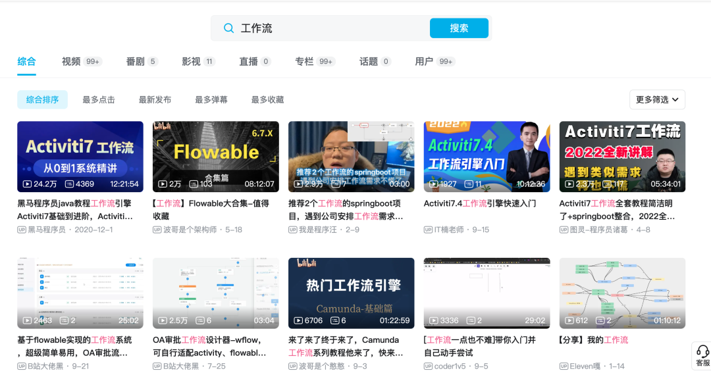Switch to the 用户 tab

coord(435,62)
